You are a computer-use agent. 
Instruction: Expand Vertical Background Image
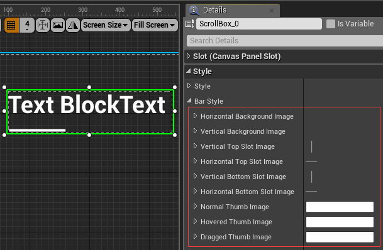tap(195, 131)
